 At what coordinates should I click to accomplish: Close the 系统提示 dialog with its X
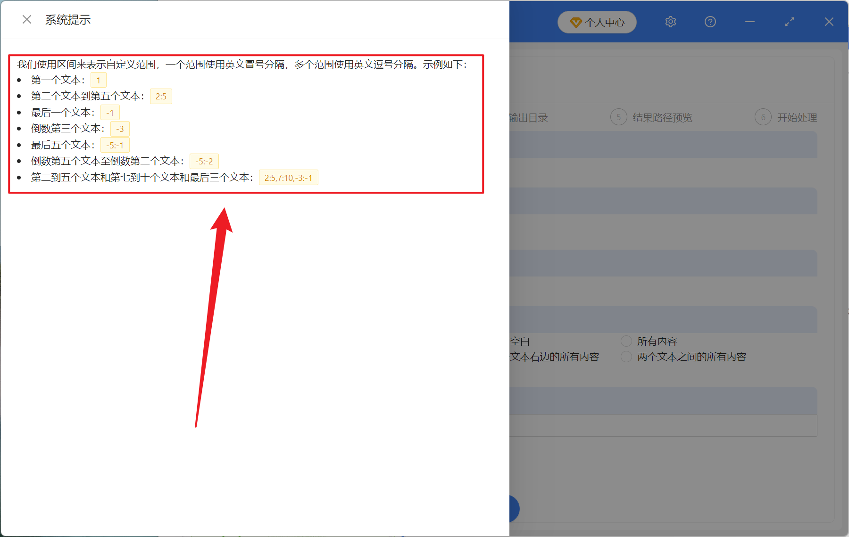click(27, 19)
